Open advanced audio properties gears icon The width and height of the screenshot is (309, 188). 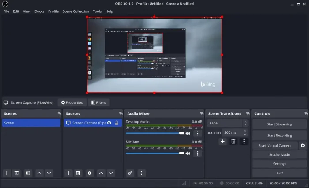tap(130, 173)
